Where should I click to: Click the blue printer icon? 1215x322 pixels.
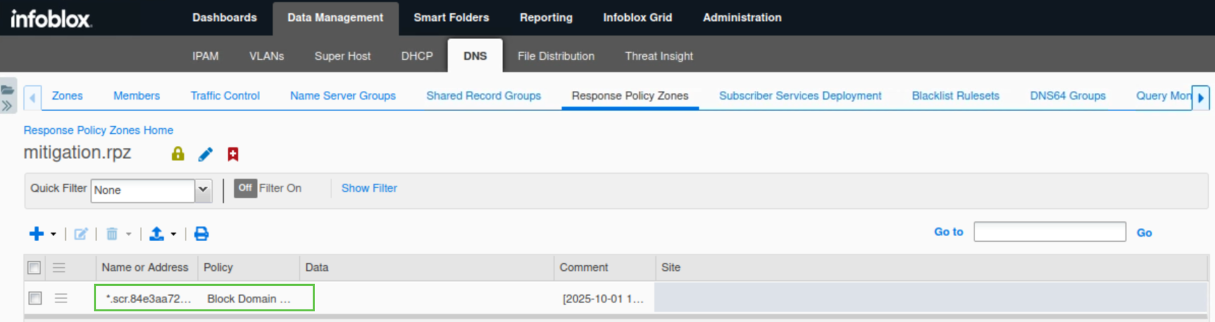(201, 234)
